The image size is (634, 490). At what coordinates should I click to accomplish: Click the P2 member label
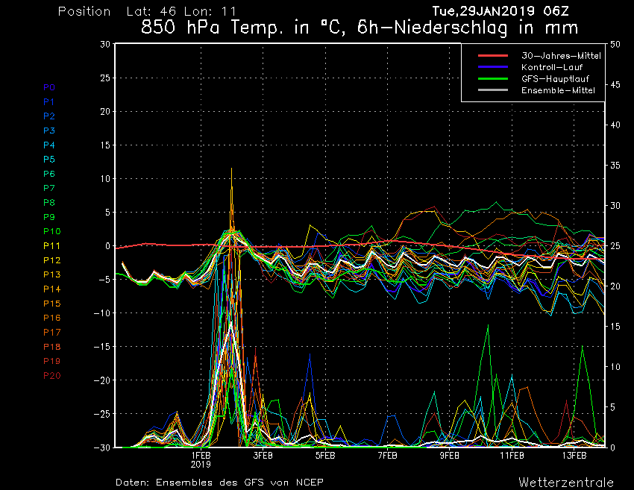pos(49,116)
